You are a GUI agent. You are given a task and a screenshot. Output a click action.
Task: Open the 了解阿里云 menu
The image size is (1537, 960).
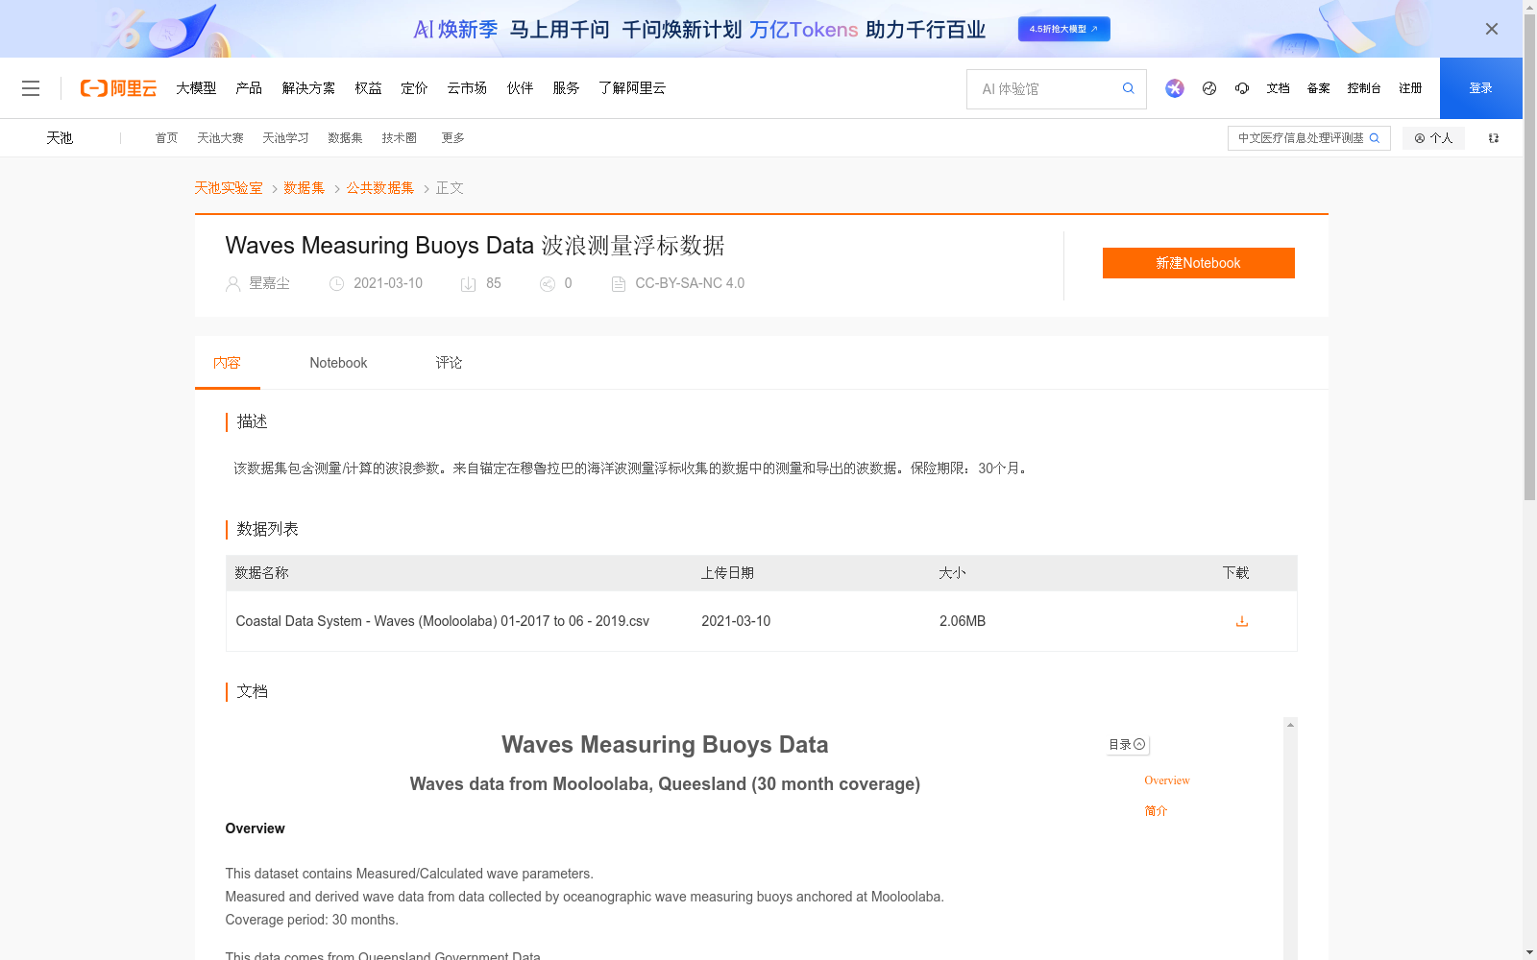point(632,88)
